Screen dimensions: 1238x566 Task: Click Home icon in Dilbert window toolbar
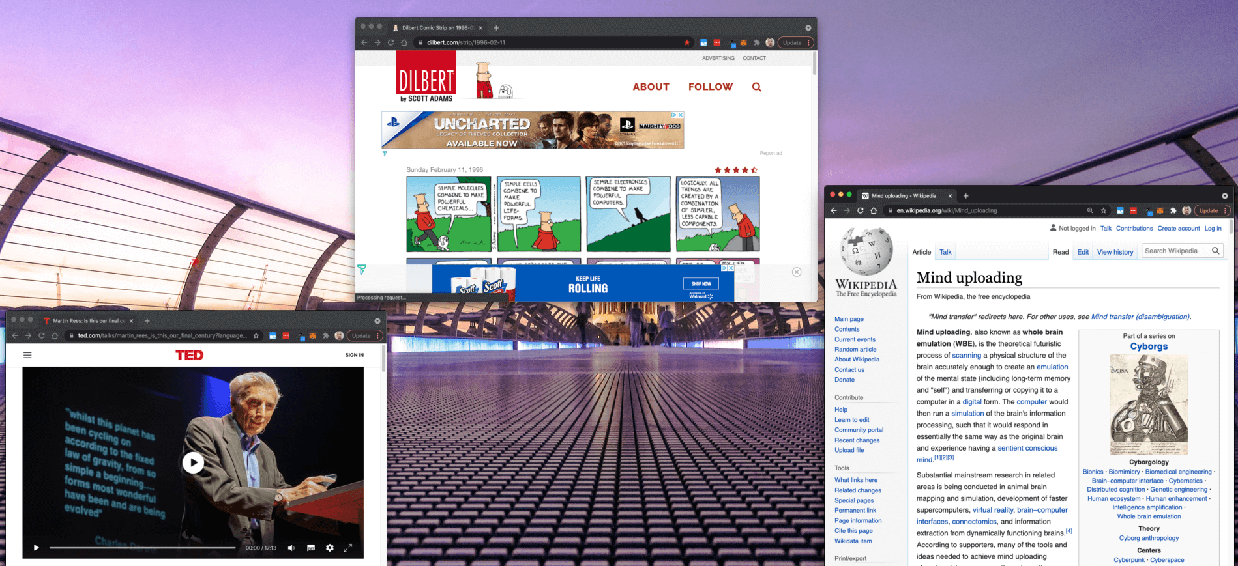point(404,42)
